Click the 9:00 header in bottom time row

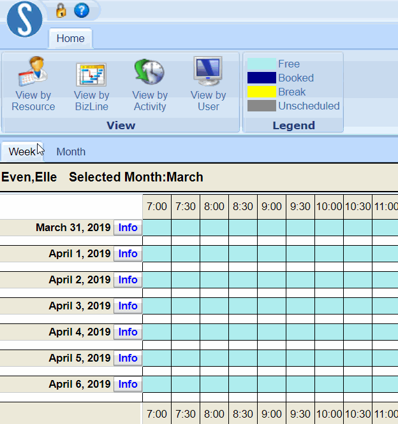(272, 414)
